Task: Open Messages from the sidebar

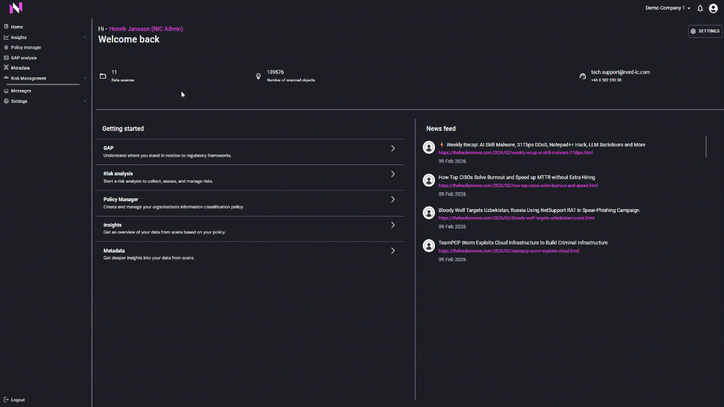Action: [21, 91]
